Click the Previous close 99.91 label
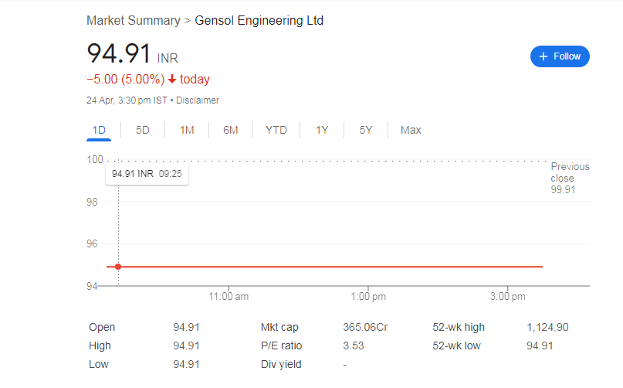Image resolution: width=623 pixels, height=388 pixels. coord(570,178)
